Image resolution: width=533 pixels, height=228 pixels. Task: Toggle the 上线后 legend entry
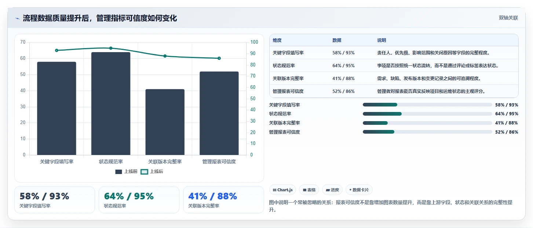152,171
